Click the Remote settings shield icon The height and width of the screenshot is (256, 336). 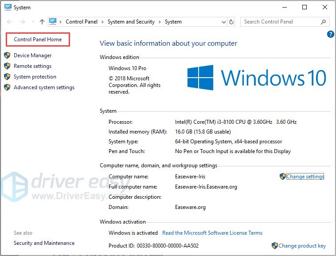click(7, 66)
